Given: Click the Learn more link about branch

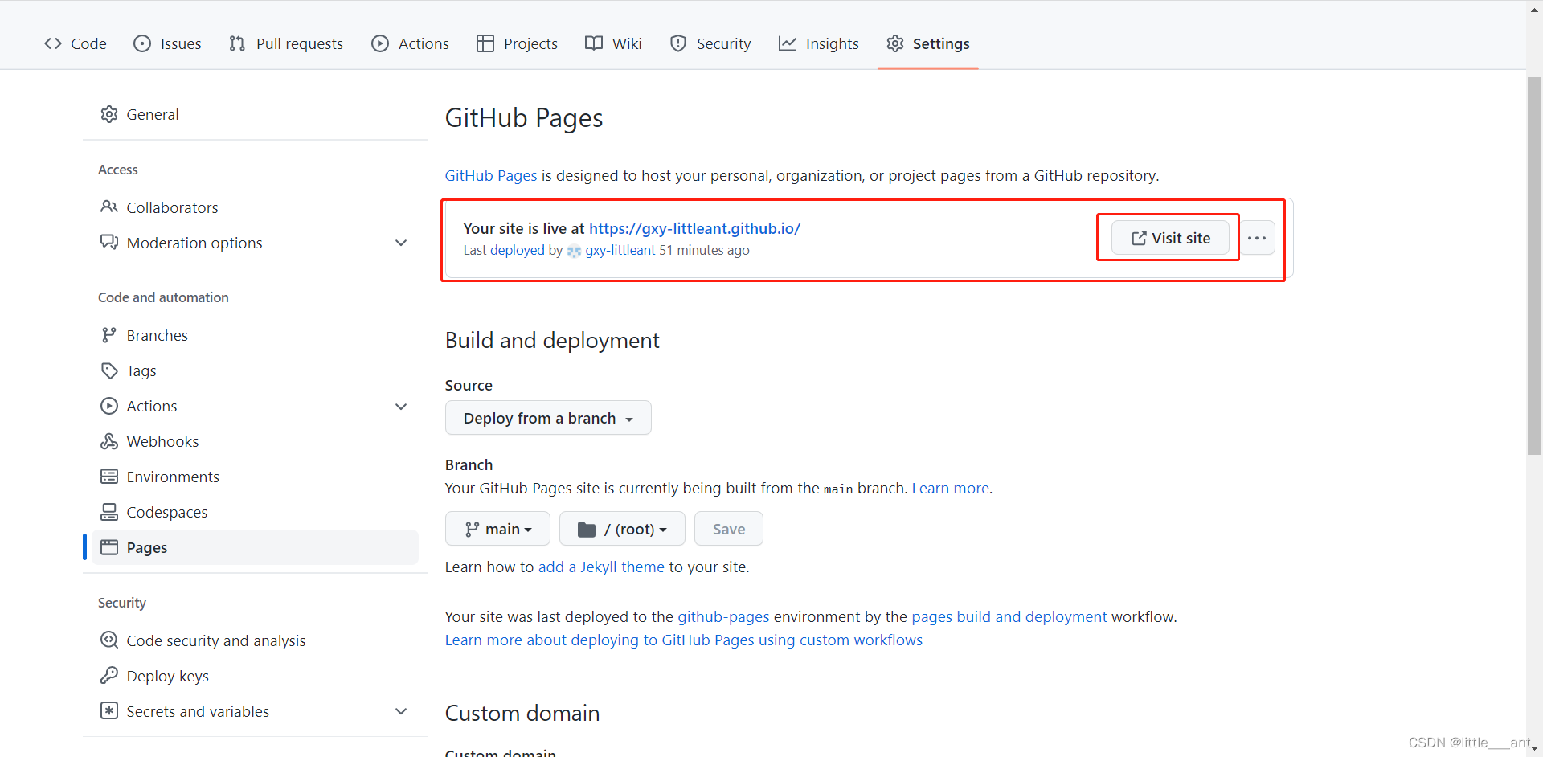Looking at the screenshot, I should tap(950, 488).
